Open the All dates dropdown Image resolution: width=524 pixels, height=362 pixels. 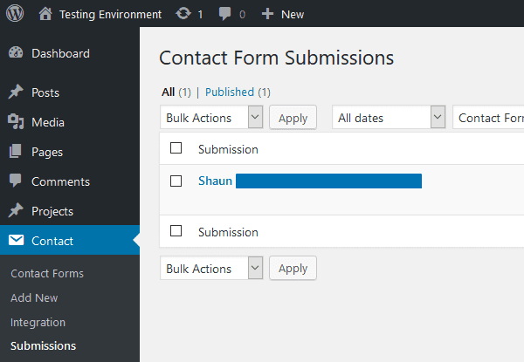(389, 117)
